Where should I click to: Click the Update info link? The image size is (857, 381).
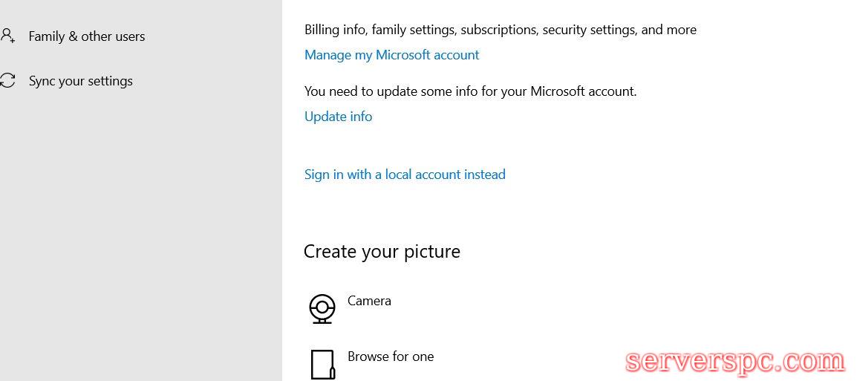click(x=338, y=117)
